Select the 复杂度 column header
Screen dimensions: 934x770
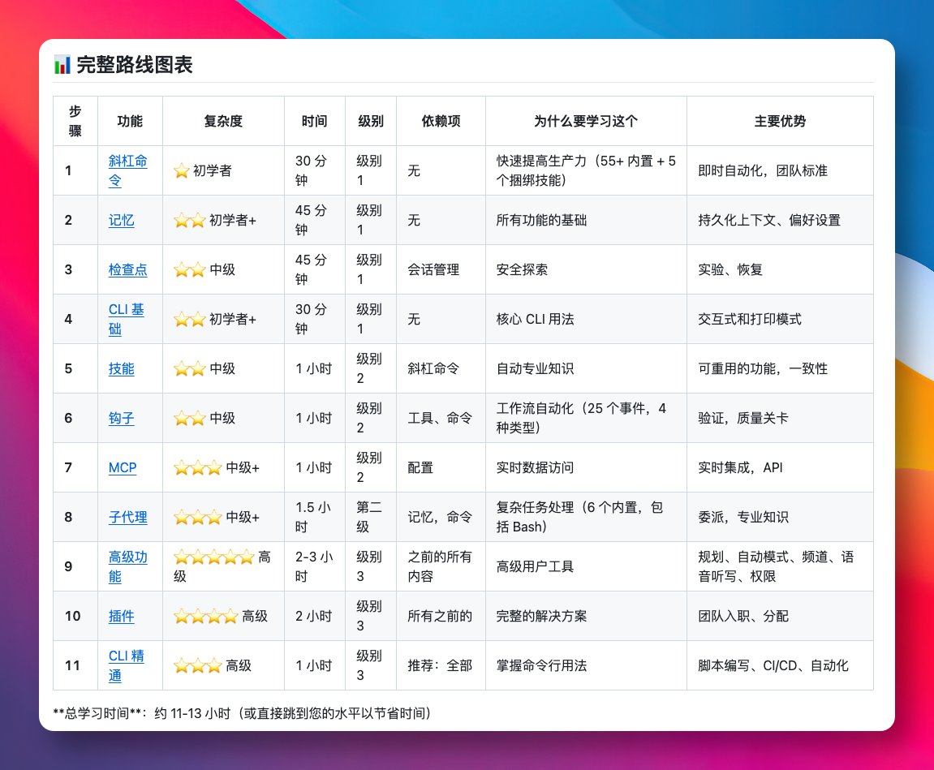tap(223, 120)
